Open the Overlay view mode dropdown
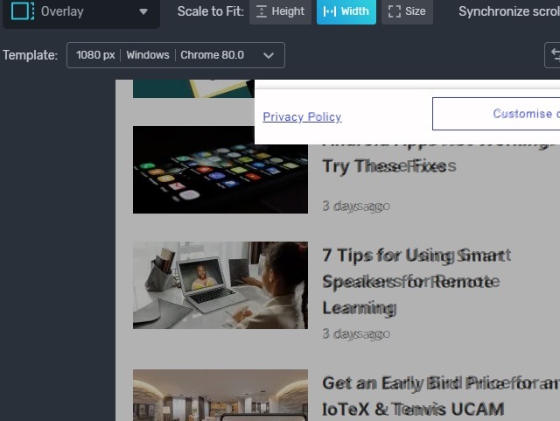560x421 pixels. point(81,12)
